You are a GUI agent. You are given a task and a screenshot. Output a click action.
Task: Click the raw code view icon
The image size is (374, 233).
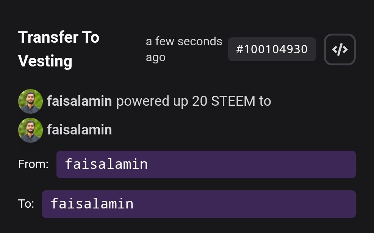click(340, 49)
